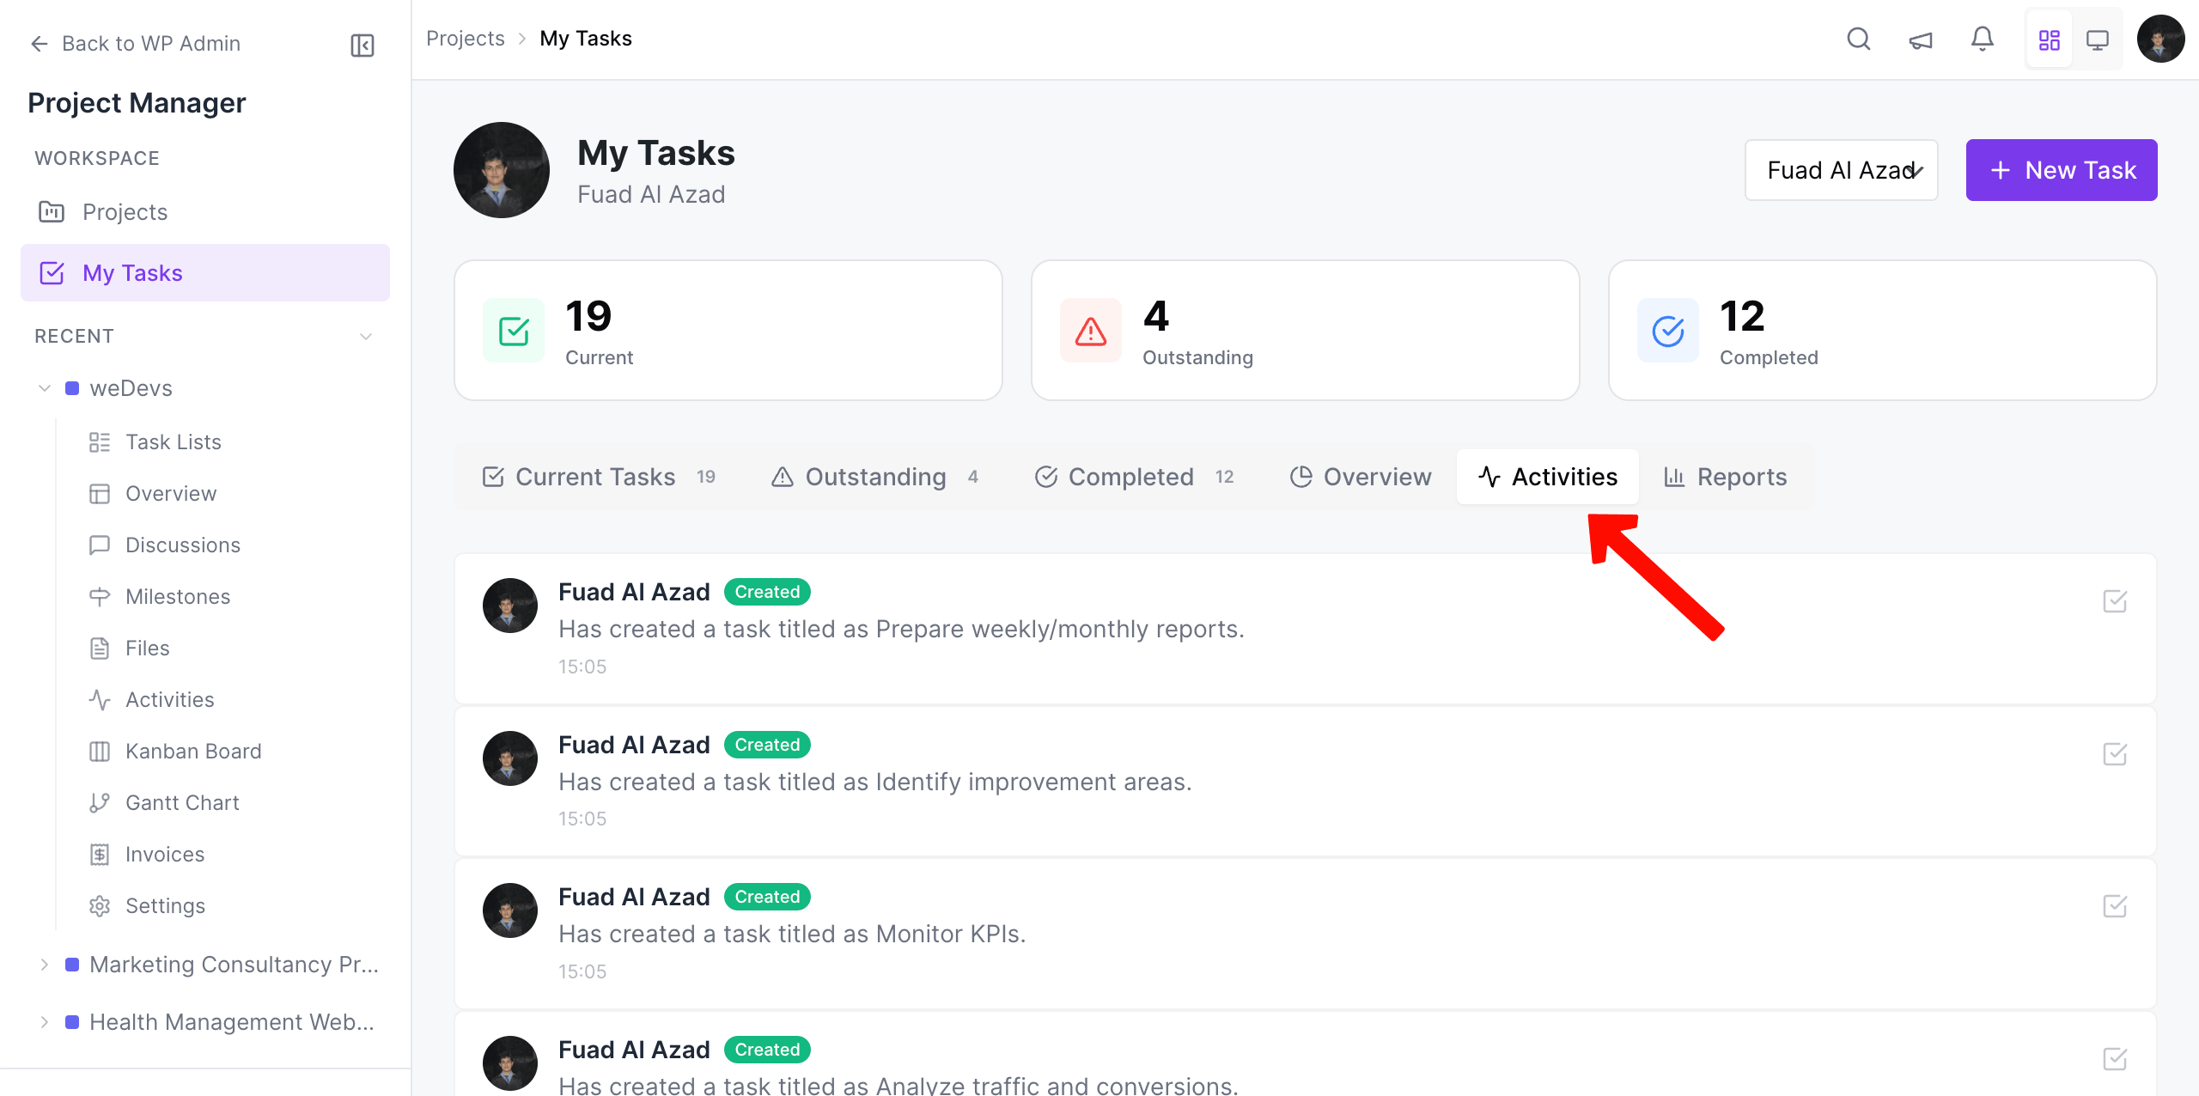The image size is (2199, 1096).
Task: Click the monitor display icon in header
Action: pos(2098,39)
